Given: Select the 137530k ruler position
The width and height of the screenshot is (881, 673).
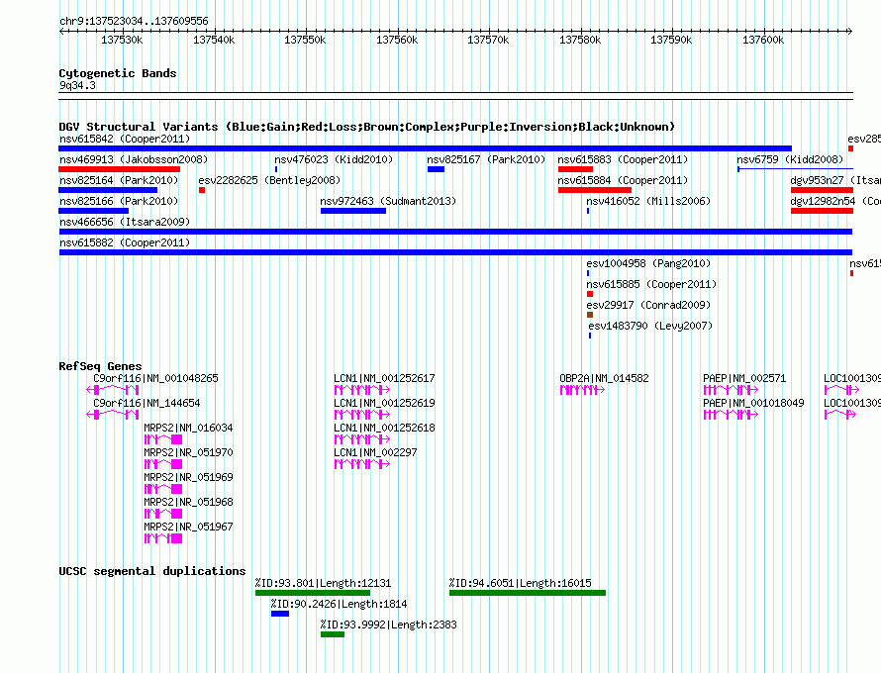Looking at the screenshot, I should [122, 40].
